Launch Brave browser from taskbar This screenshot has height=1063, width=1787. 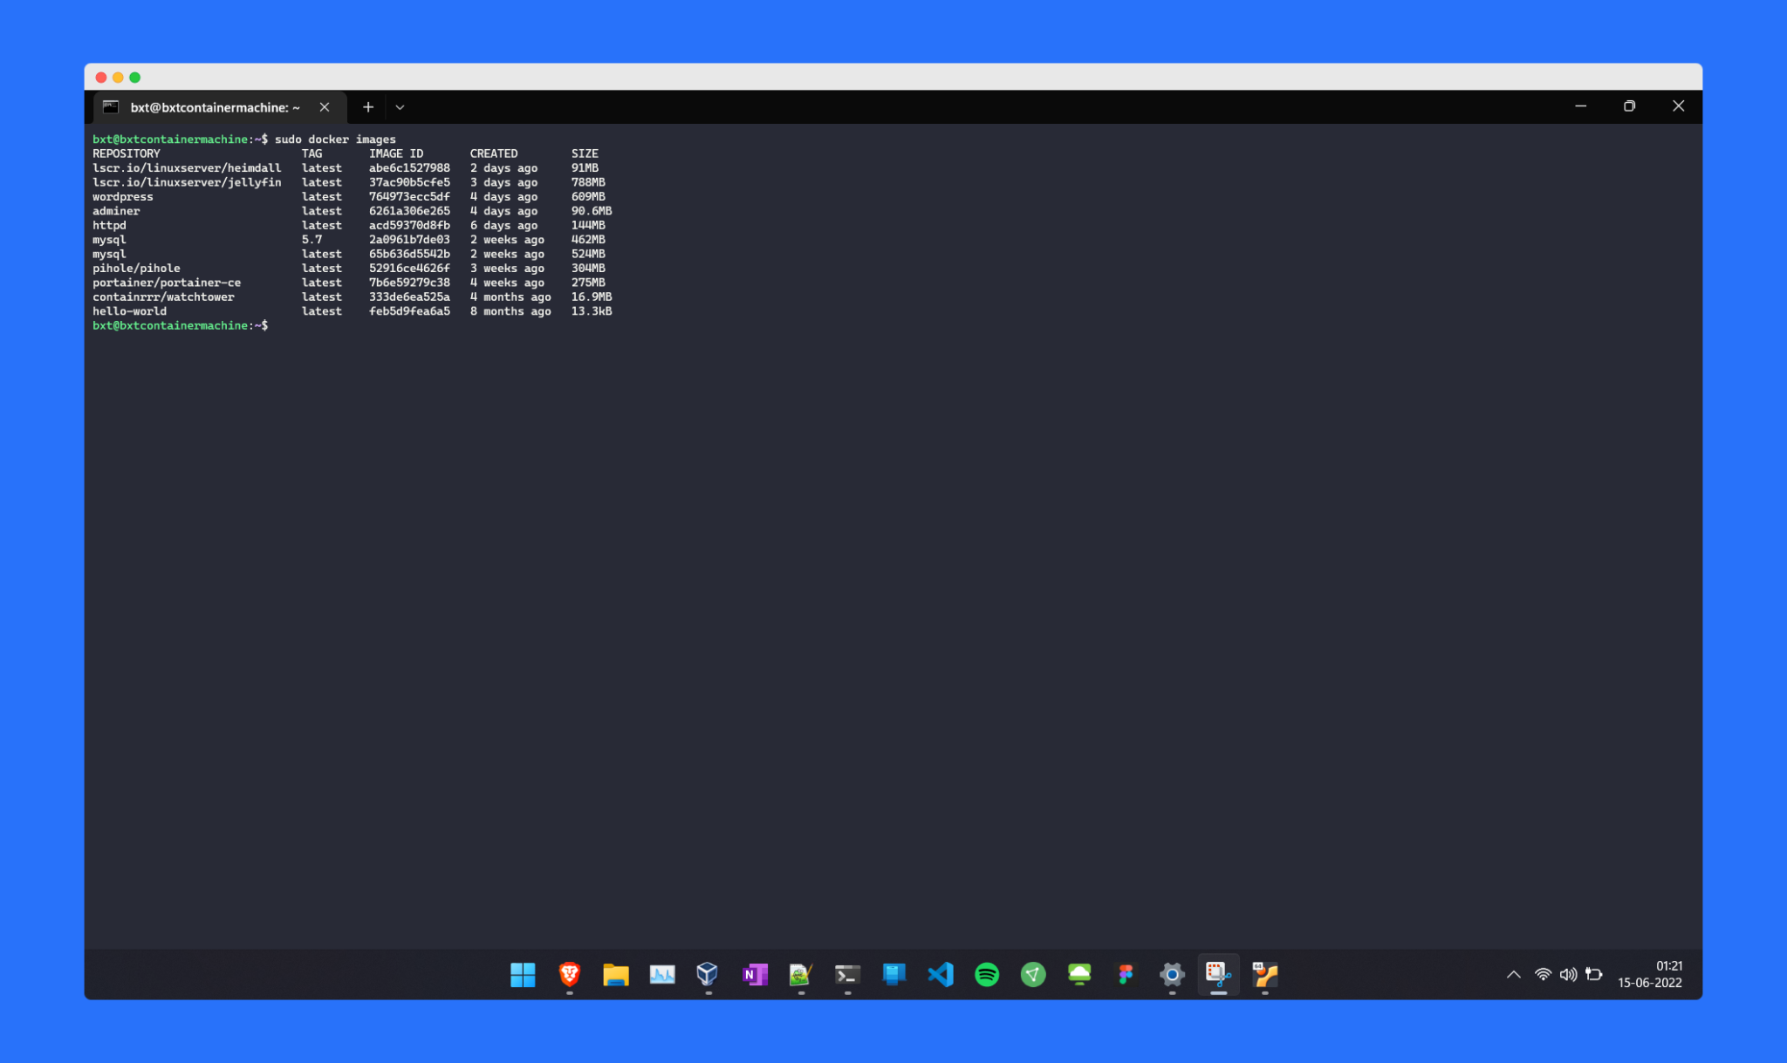coord(569,974)
